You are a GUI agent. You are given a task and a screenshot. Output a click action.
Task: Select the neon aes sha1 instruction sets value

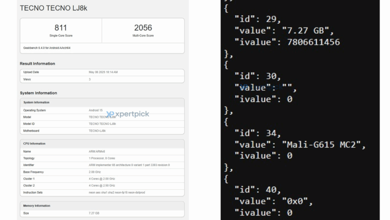coord(117,193)
